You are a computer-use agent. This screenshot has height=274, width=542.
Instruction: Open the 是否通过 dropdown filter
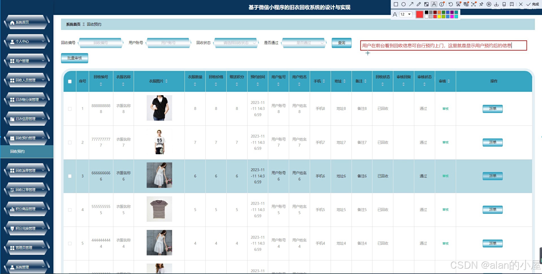(304, 43)
